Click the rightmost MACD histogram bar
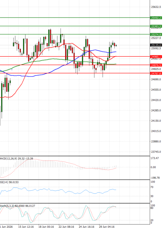This screenshot has width=163, height=228. (x=116, y=166)
